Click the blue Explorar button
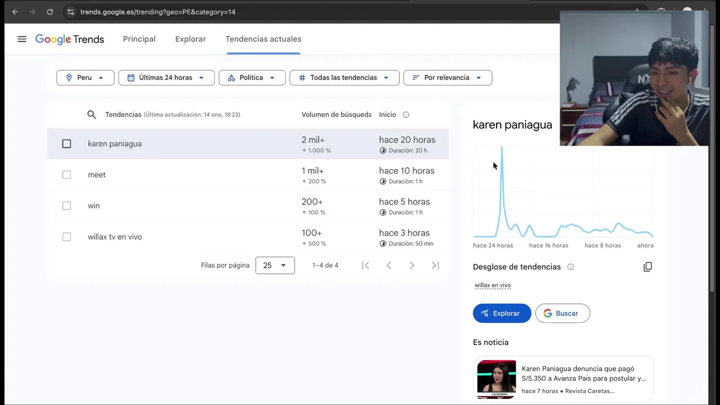Image resolution: width=720 pixels, height=405 pixels. 502,313
